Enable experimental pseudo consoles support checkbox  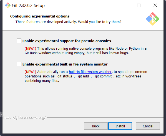(x=19, y=41)
